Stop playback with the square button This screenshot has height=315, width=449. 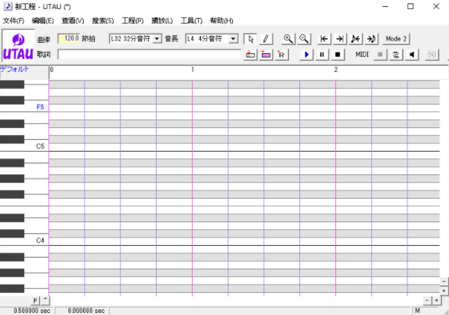337,54
